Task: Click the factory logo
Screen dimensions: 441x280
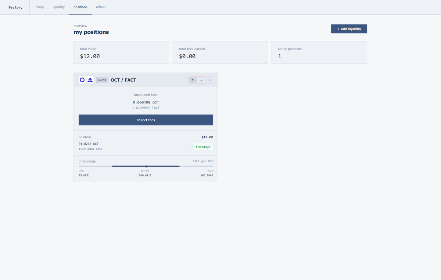Action: tap(15, 7)
